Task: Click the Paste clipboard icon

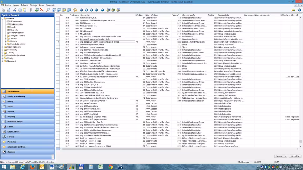Action: [24, 10]
